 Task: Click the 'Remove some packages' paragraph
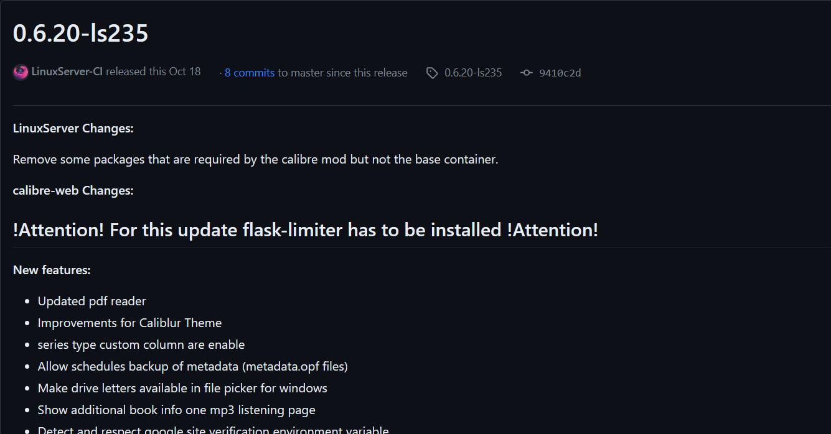(x=255, y=159)
